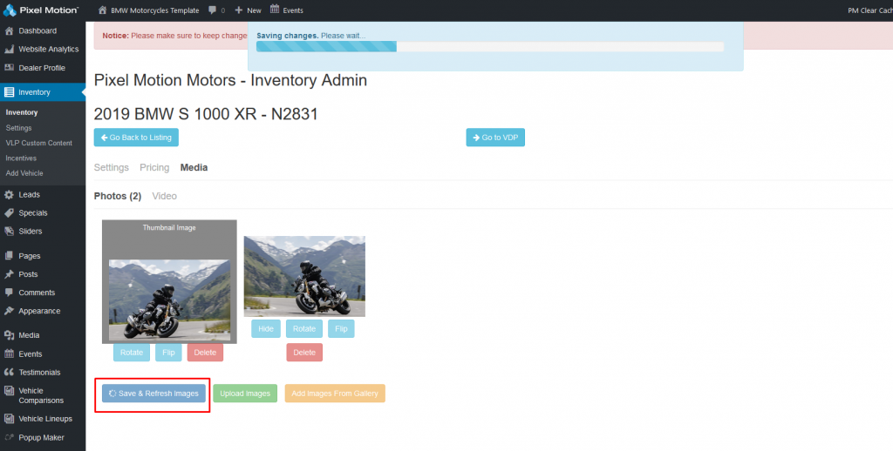
Task: Switch to the Video sub-tab
Action: pos(165,196)
